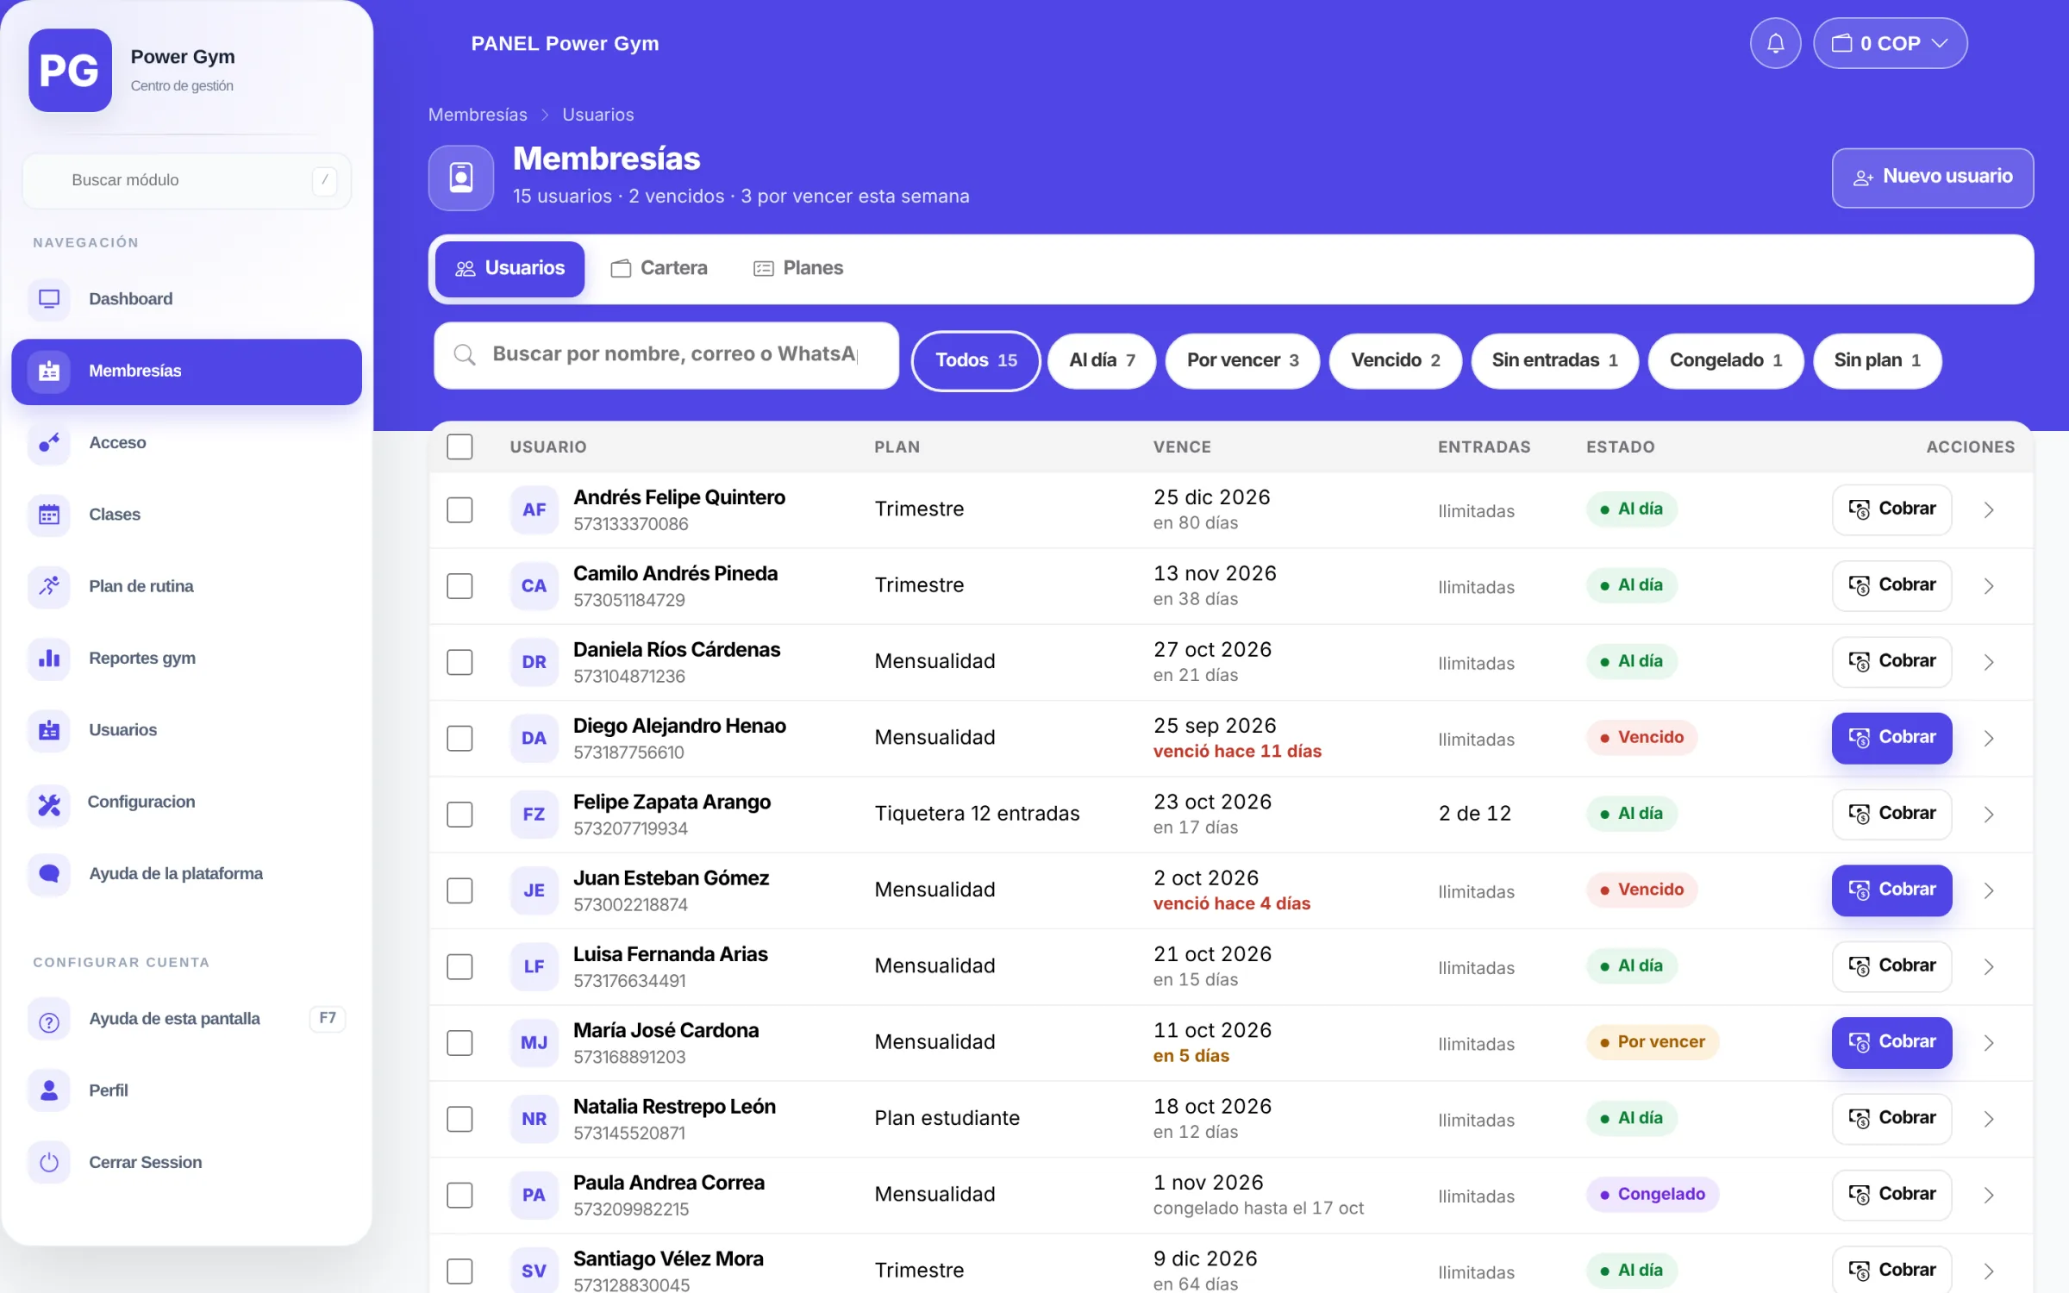The height and width of the screenshot is (1293, 2069).
Task: Filter by Por vencer 3
Action: (x=1242, y=360)
